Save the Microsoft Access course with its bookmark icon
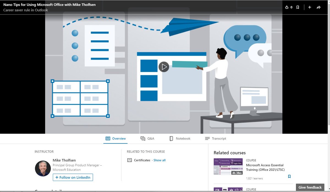 coord(289,176)
